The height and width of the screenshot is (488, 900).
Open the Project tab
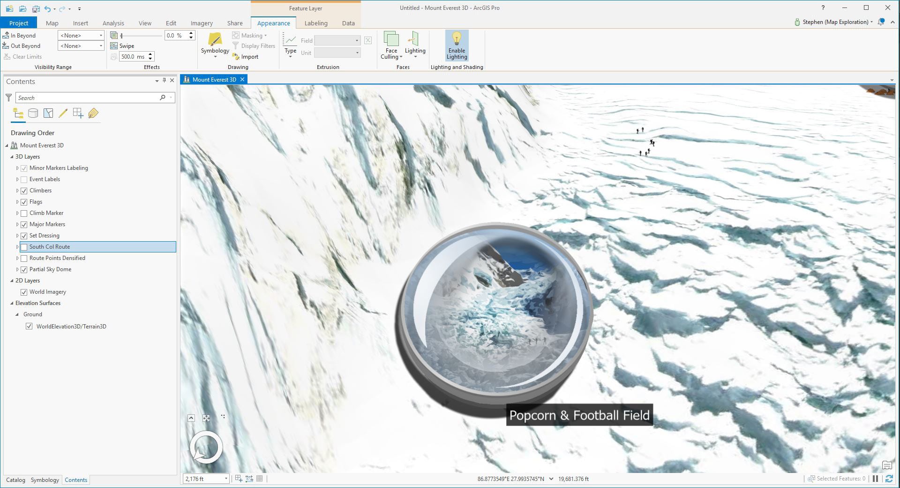(19, 23)
